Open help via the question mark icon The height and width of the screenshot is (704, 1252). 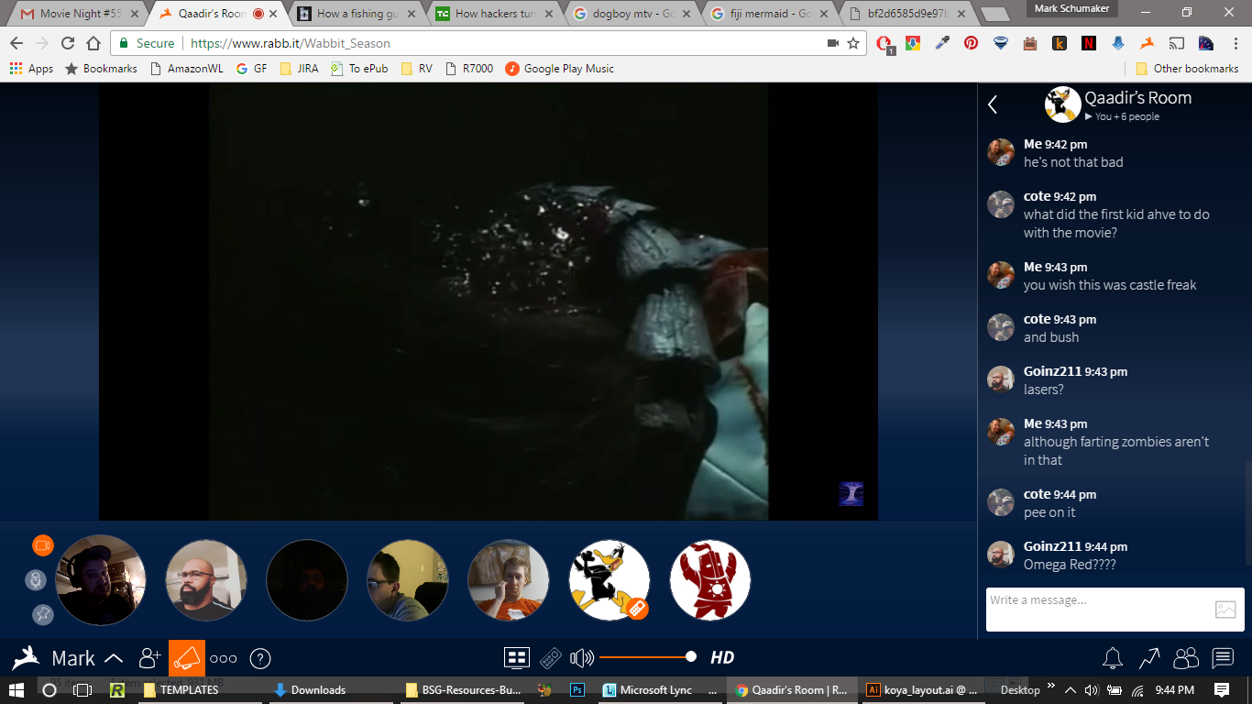(x=260, y=658)
